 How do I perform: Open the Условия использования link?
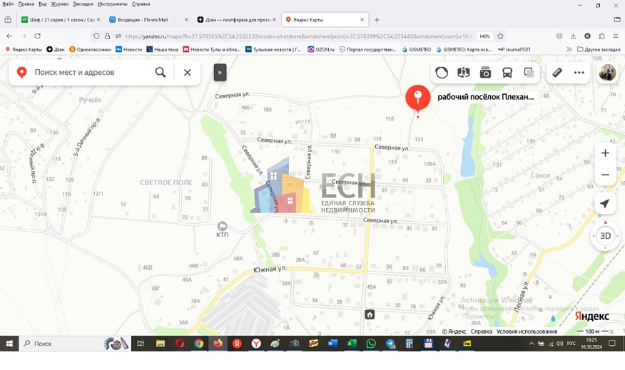(x=527, y=332)
